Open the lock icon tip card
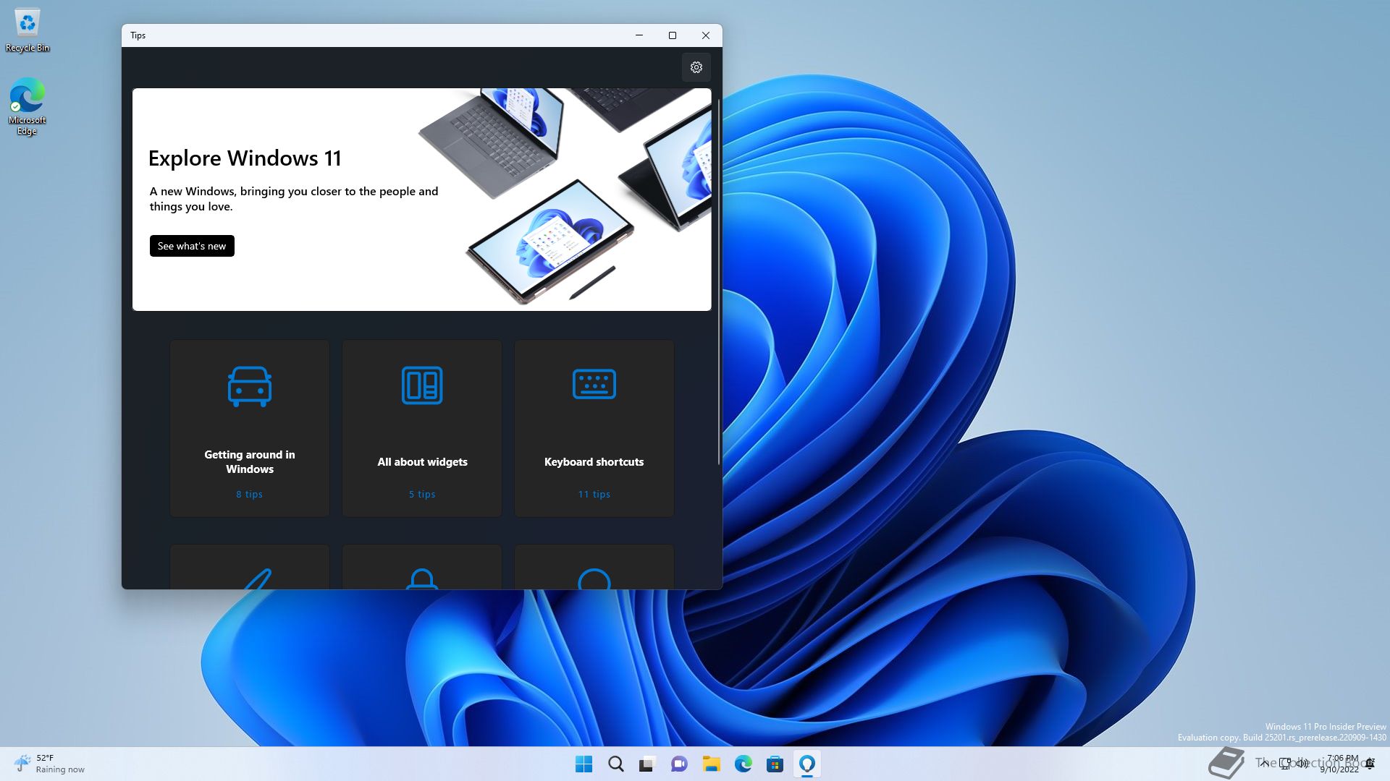 tap(422, 567)
